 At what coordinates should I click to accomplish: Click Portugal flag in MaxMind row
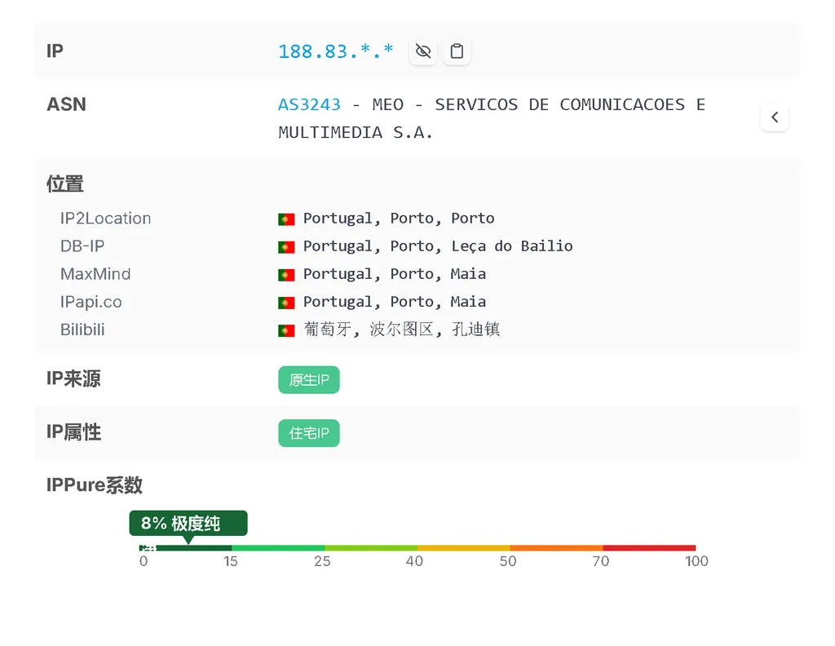[286, 275]
